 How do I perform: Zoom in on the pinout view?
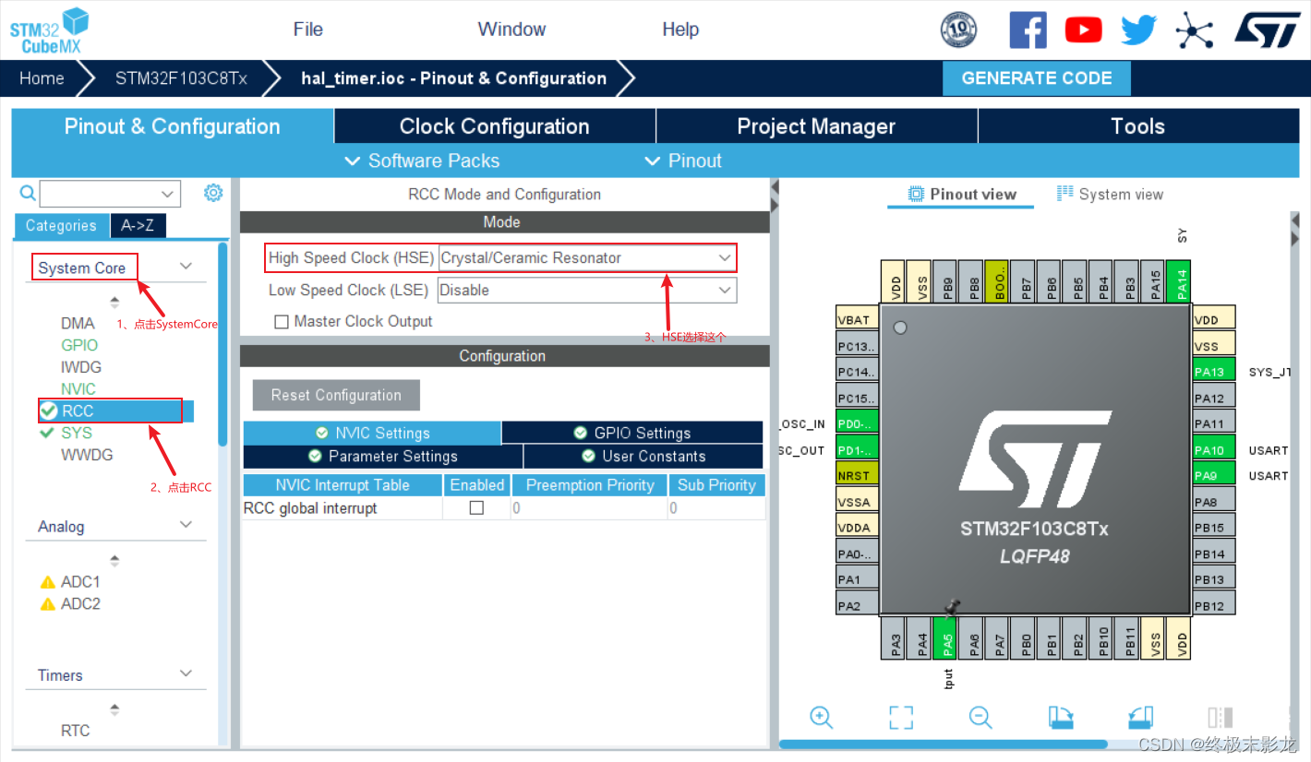[822, 718]
